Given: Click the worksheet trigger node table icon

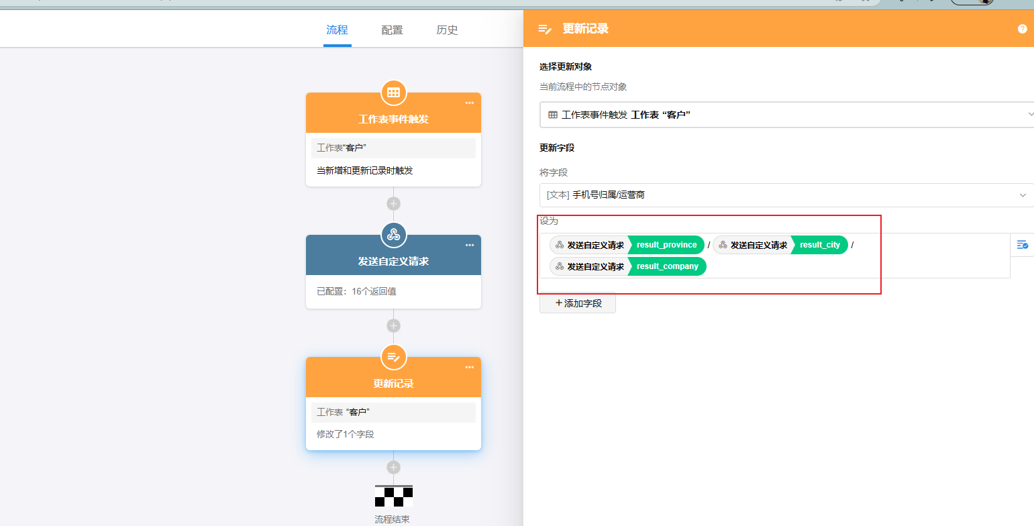Looking at the screenshot, I should click(393, 93).
